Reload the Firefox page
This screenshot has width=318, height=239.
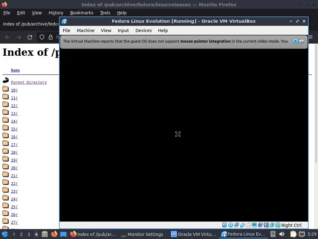tap(30, 37)
